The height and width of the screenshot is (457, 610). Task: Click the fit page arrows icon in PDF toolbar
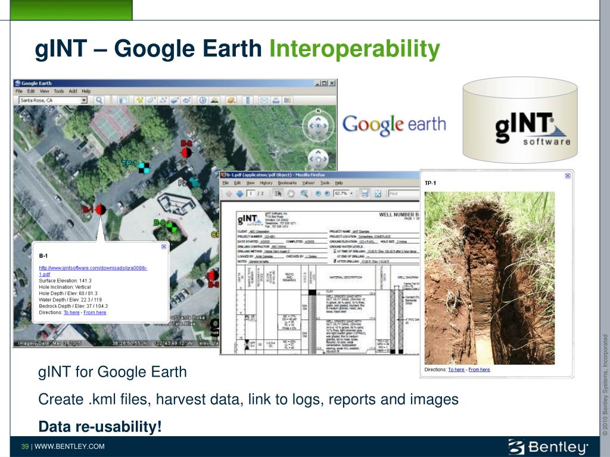(377, 193)
